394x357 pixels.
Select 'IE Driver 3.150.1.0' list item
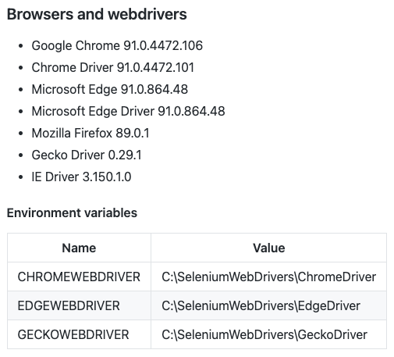(81, 177)
